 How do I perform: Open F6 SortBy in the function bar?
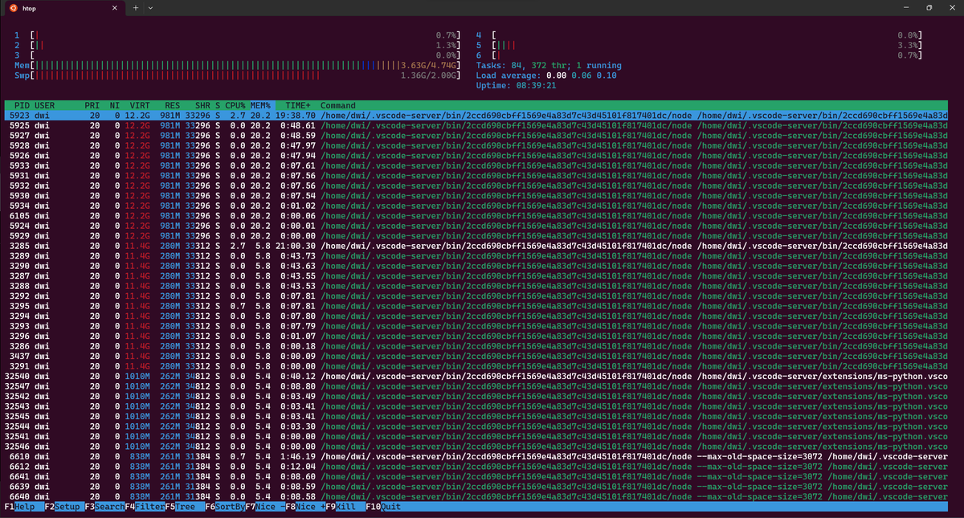[225, 508]
